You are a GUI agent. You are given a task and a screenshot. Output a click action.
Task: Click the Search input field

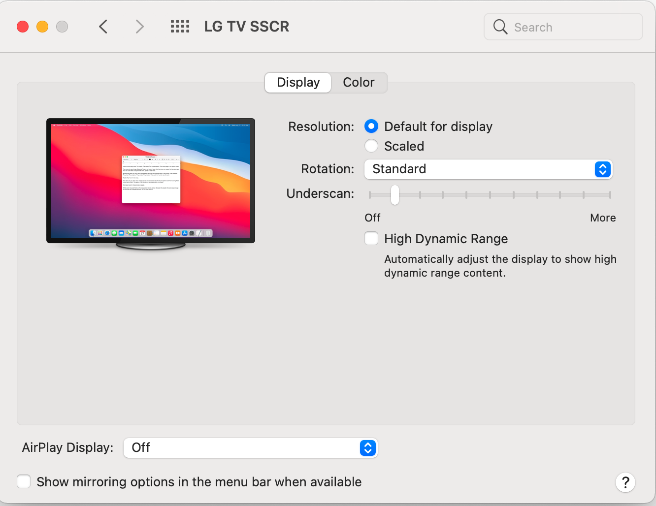571,27
